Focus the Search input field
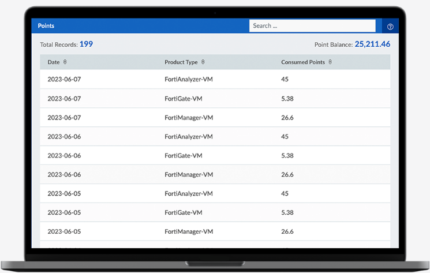Screen dimensions: 430x273 [x=312, y=26]
